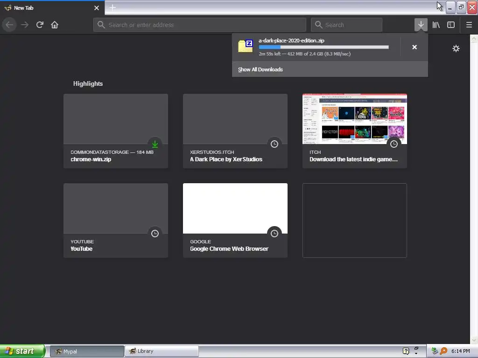Open the hamburger application menu
The width and height of the screenshot is (478, 358).
click(469, 25)
